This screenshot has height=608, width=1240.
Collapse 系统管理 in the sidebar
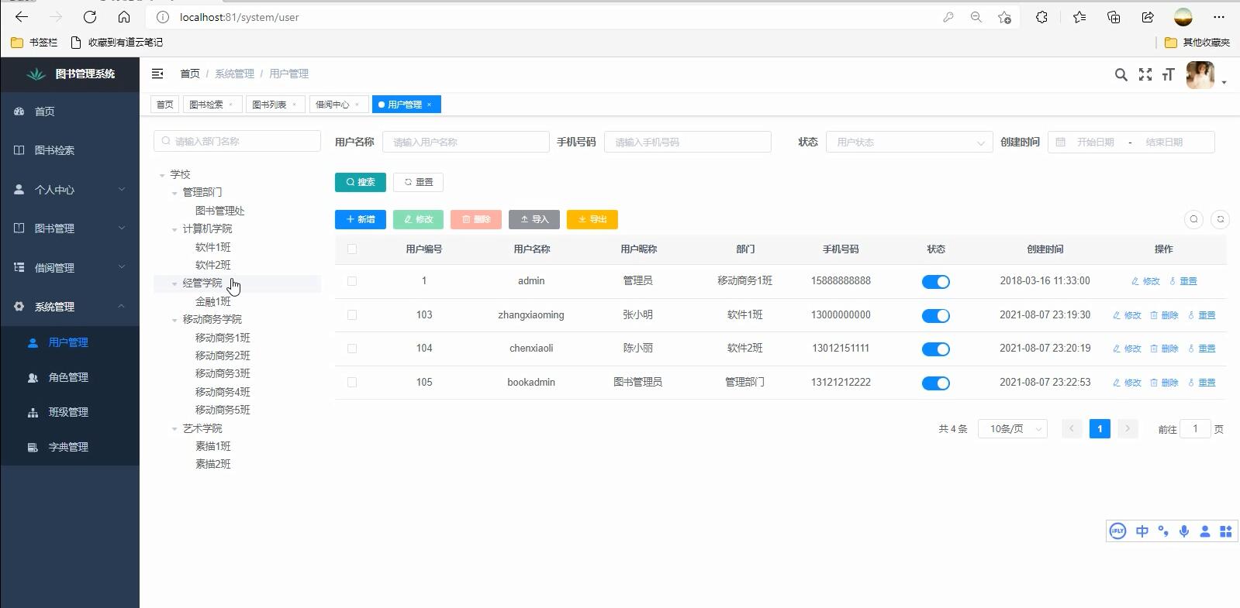coord(70,307)
